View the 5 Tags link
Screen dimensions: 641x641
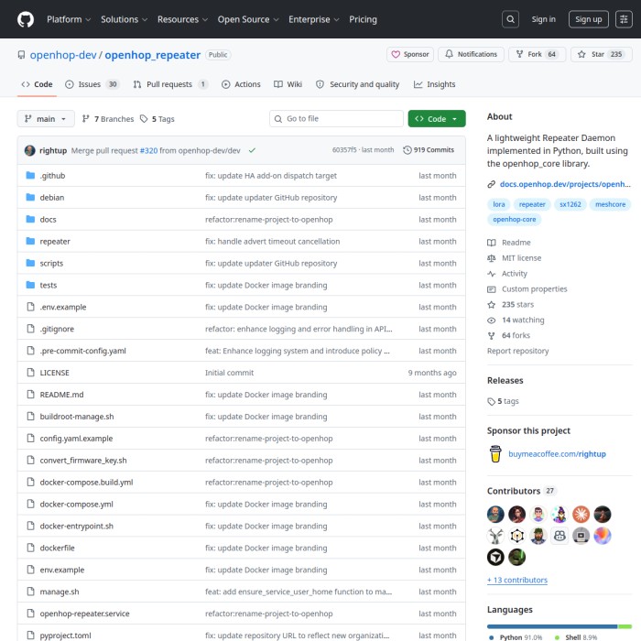coord(158,118)
